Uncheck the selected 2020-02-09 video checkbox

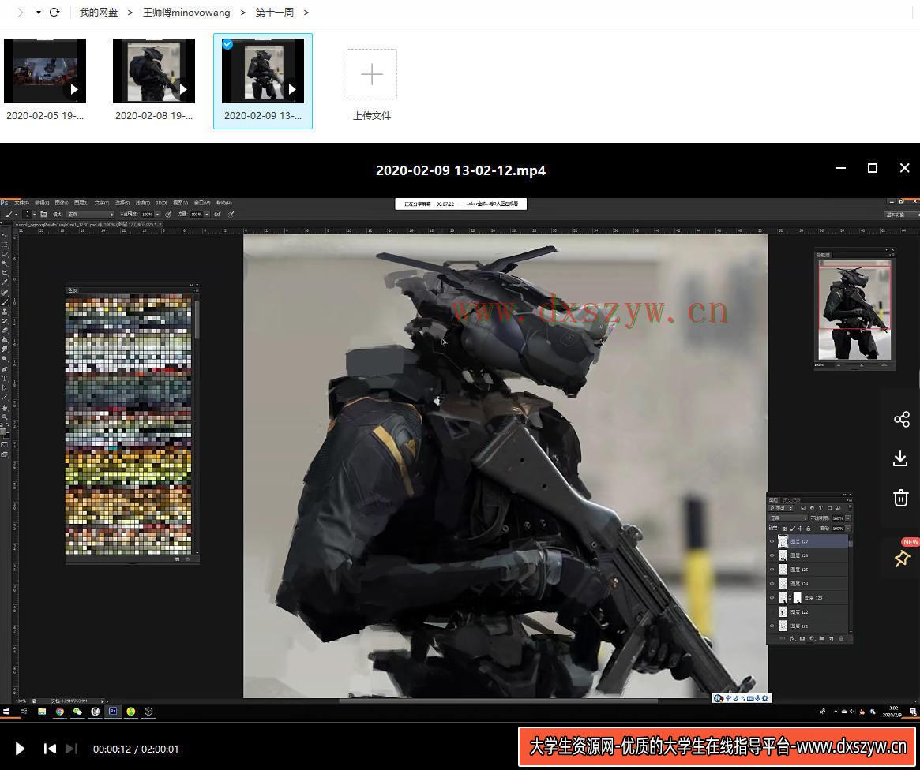(227, 44)
